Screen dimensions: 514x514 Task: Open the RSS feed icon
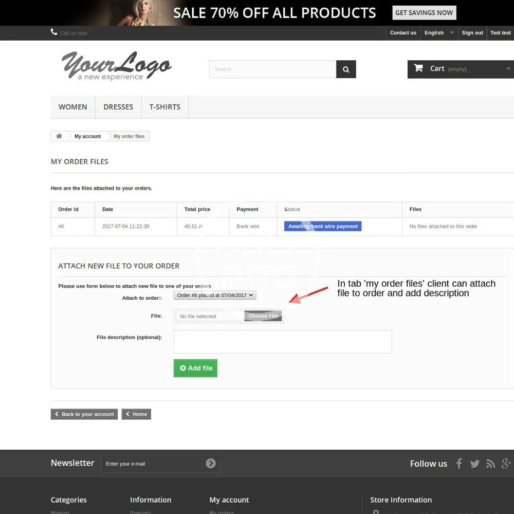point(490,464)
